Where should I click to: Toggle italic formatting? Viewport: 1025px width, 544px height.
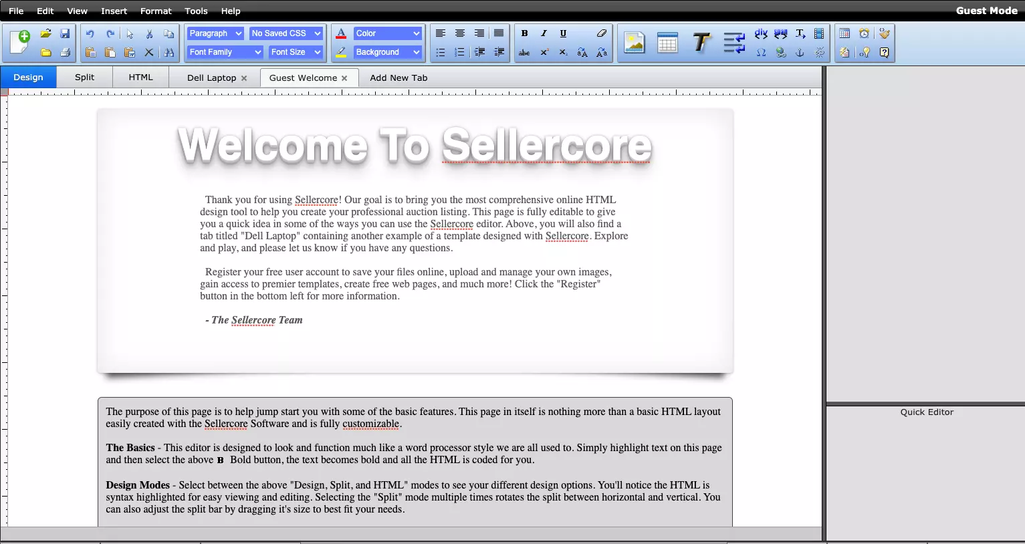(544, 33)
